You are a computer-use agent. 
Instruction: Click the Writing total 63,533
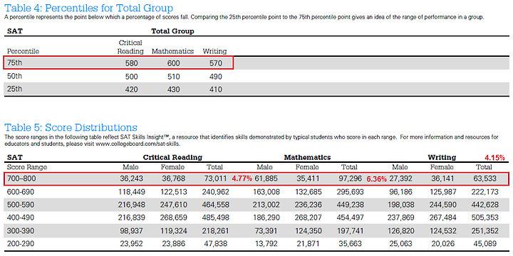485,178
